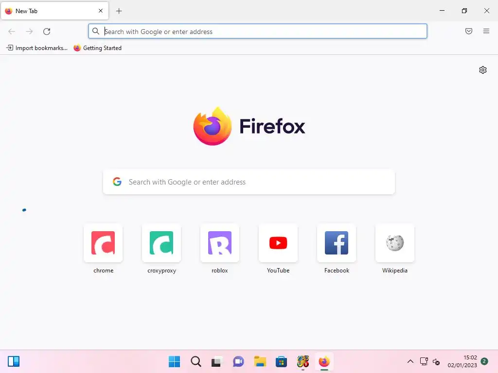Click Firefox icon in taskbar
Screen dimensions: 498x373
pyautogui.click(x=324, y=361)
